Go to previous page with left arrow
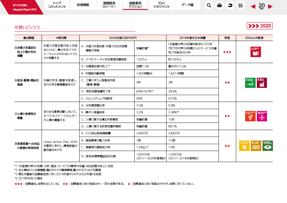Viewport: 287px width, 203px height. click(253, 7)
